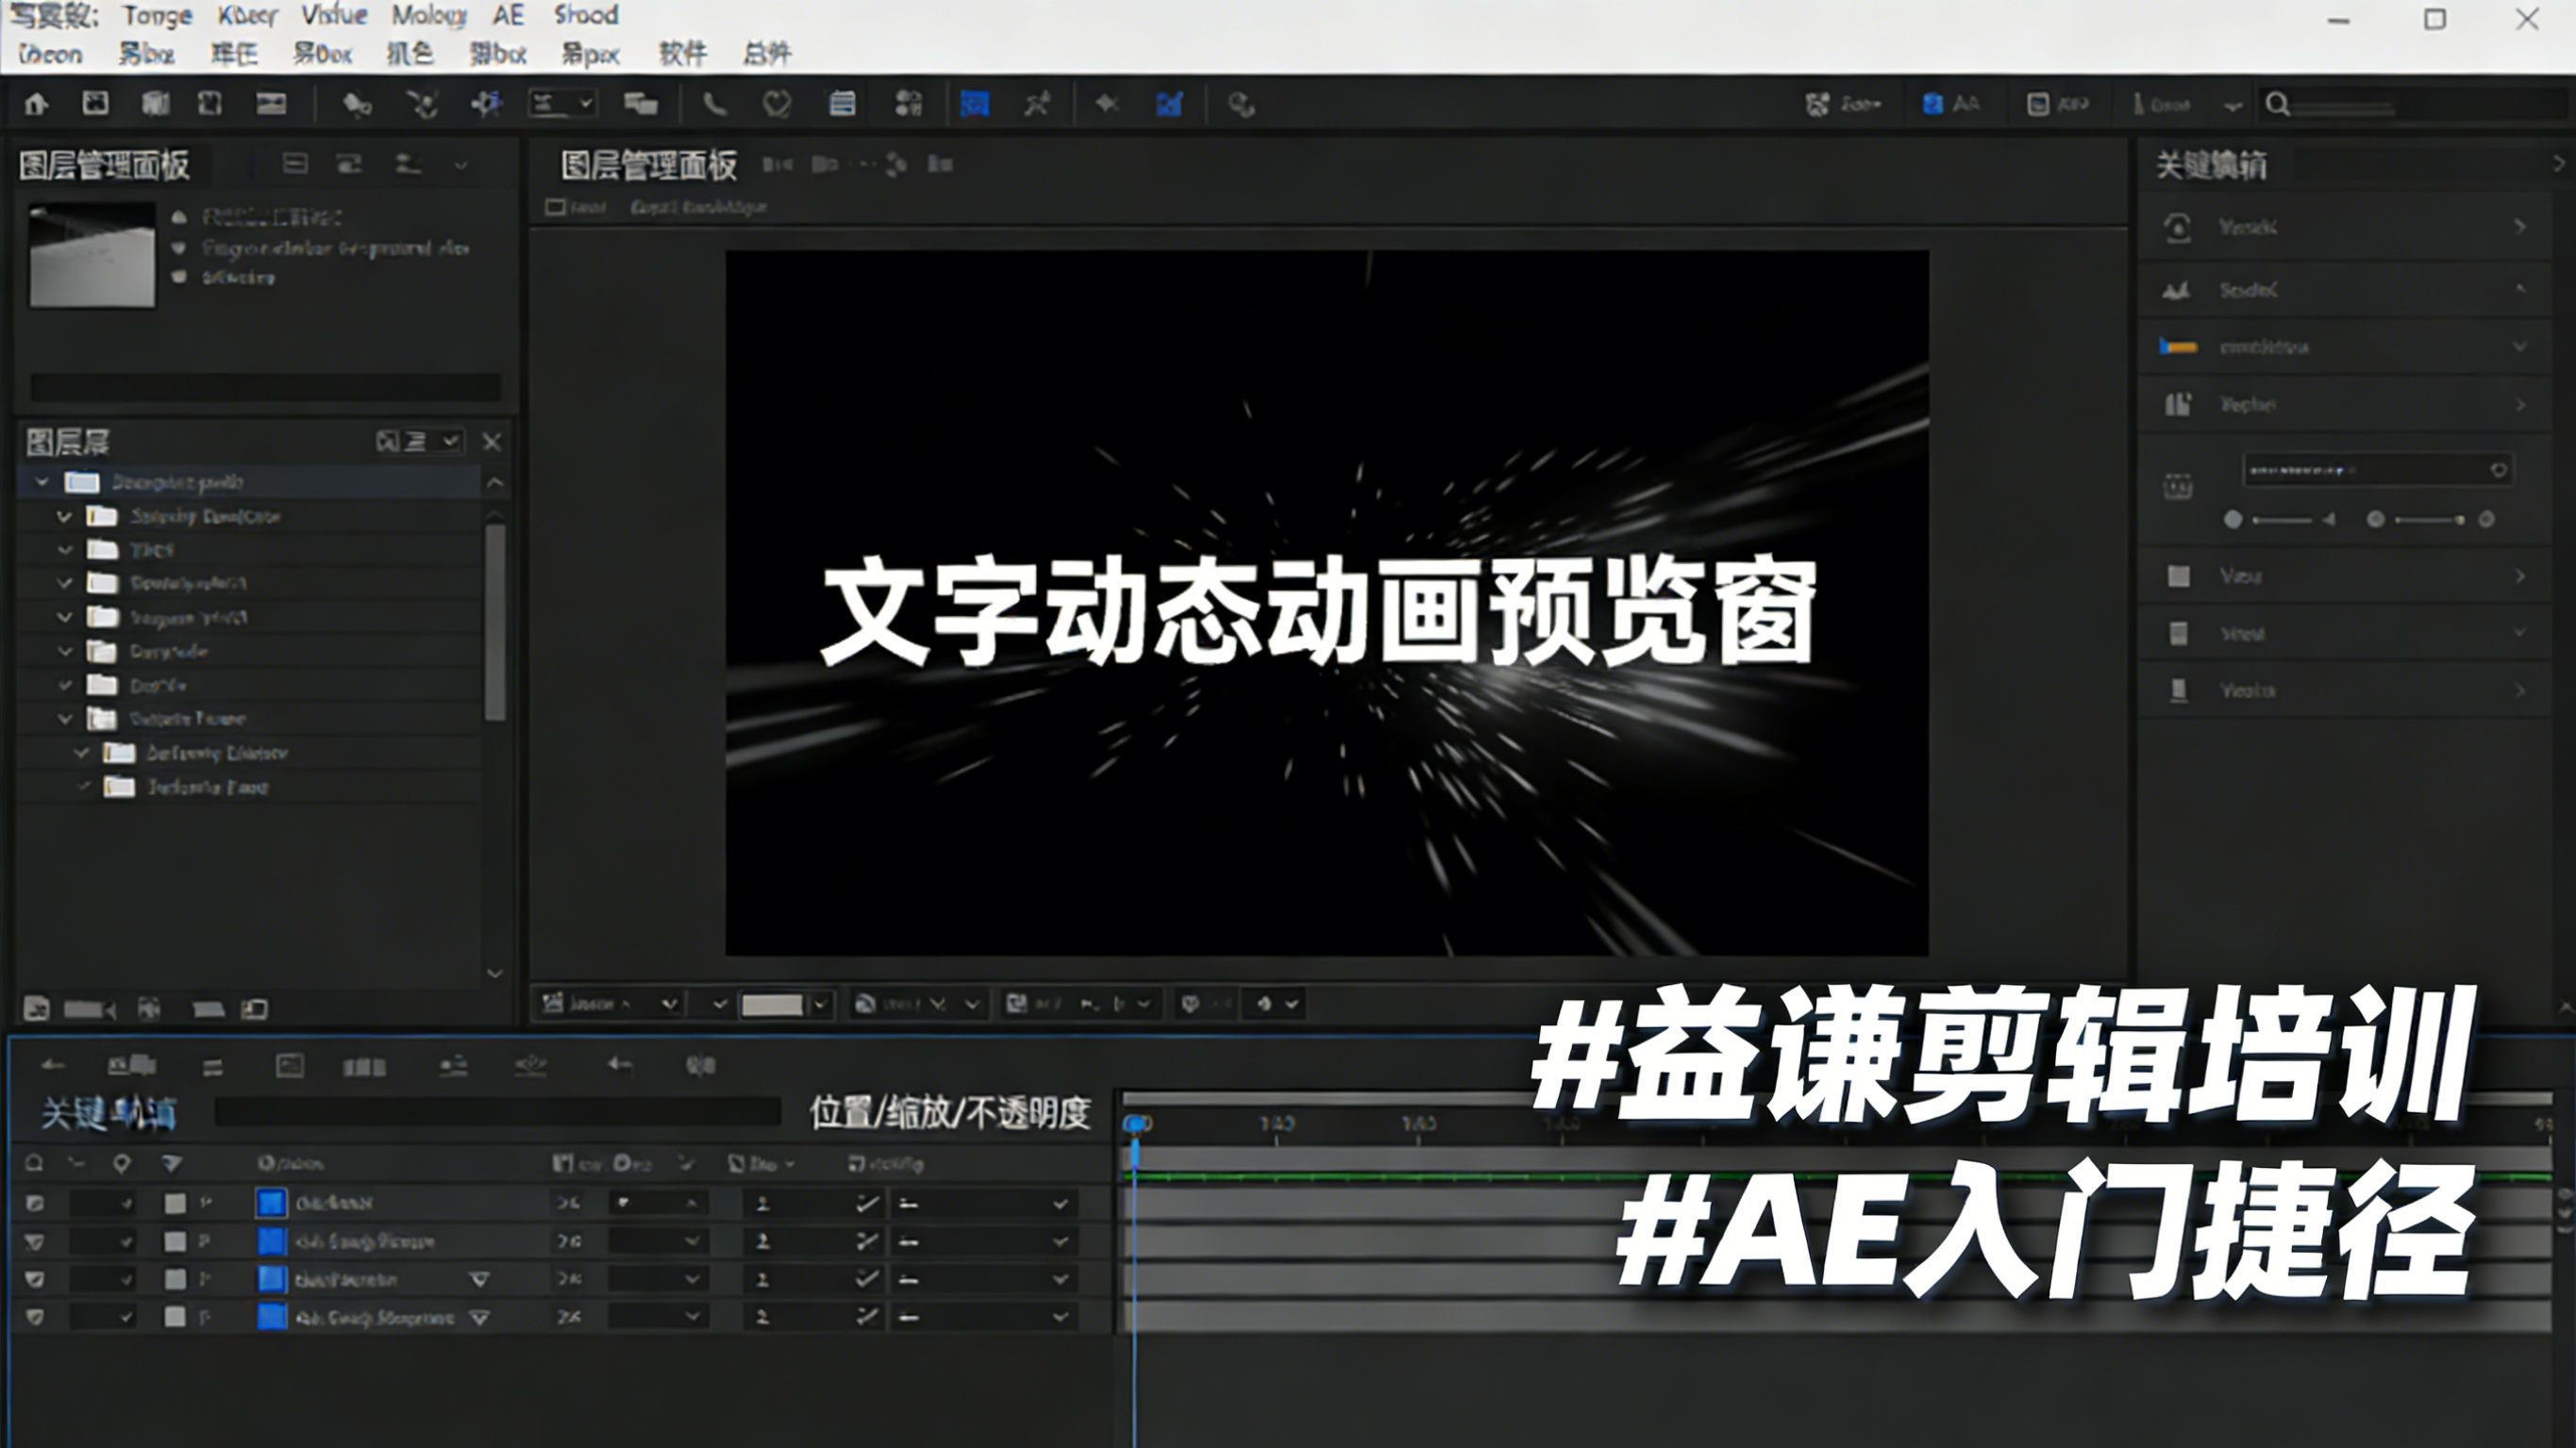Click the left slider in the 关键编辑 panel
The image size is (2576, 1448).
coord(2281,520)
